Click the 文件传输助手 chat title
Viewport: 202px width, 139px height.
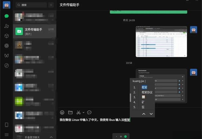point(69,5)
